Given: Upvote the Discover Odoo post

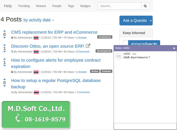Looking at the screenshot, I should click(5, 45).
